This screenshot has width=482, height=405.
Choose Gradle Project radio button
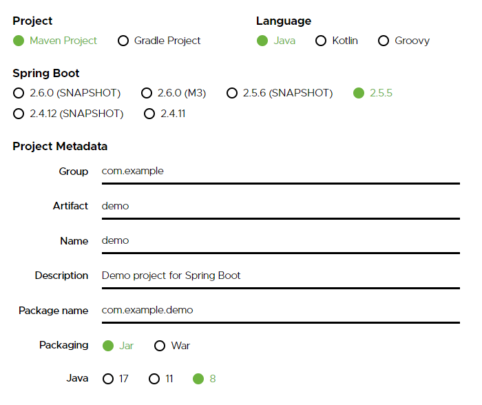pyautogui.click(x=123, y=41)
